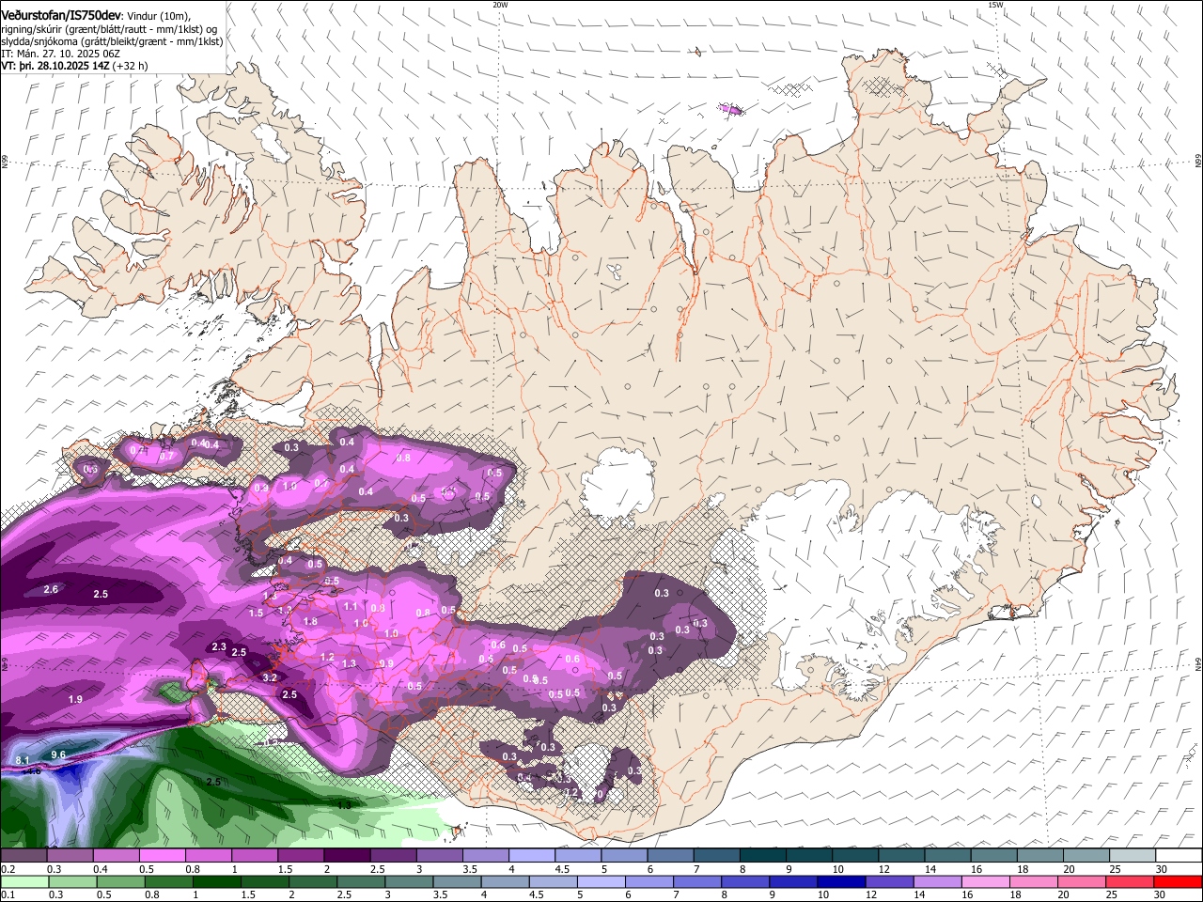Image resolution: width=1203 pixels, height=902 pixels.
Task: Select light gray top-row swatch labeled 25
Action: (x=1132, y=856)
